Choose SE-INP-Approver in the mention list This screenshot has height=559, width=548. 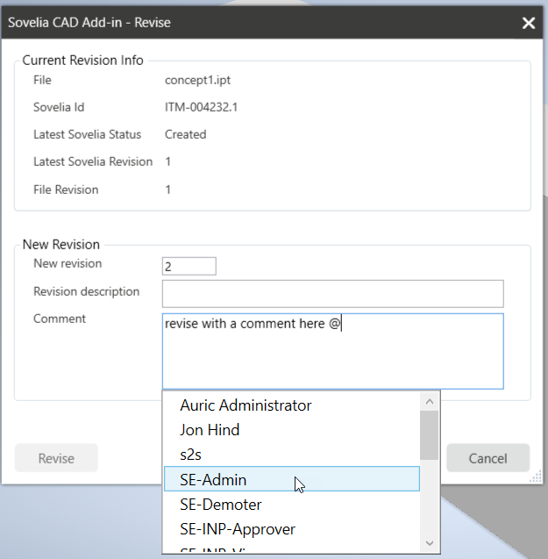(x=291, y=529)
